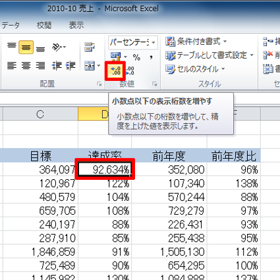Select cell with 122%
This screenshot has height=280, width=280.
pyautogui.click(x=105, y=183)
